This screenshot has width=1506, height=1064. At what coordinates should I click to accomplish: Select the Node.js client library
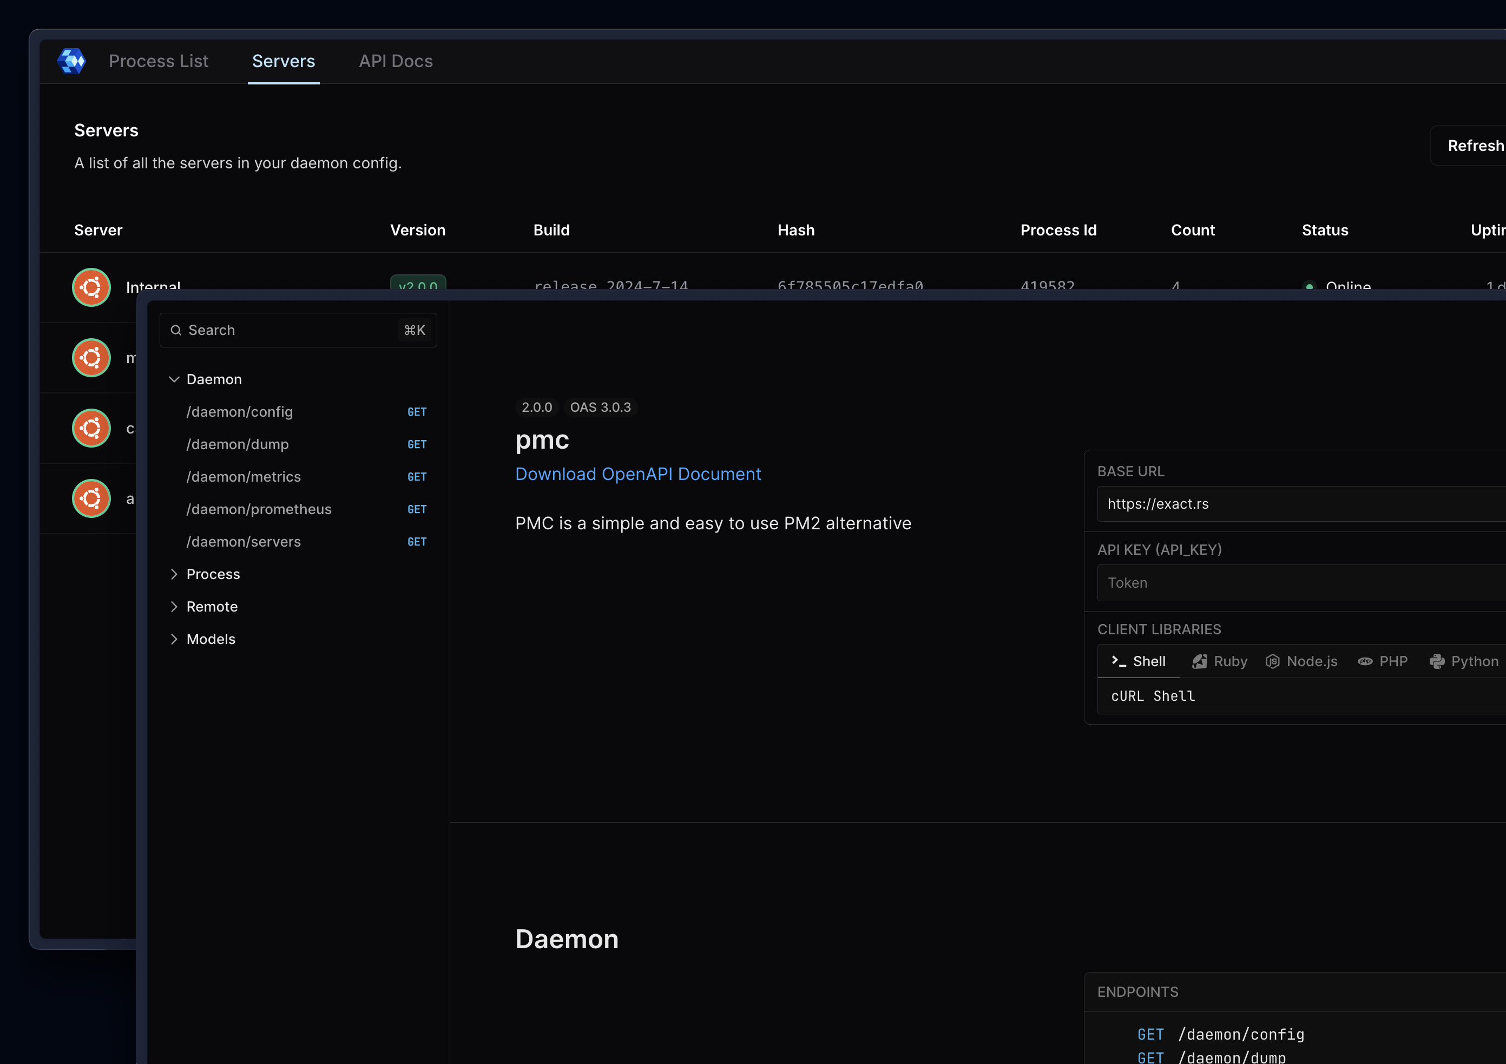click(x=1301, y=661)
